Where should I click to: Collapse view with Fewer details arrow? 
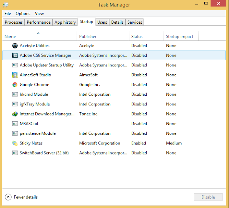click(8, 197)
